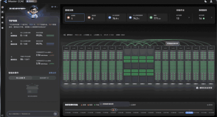
Task: Click the memory utilization 74.2% card
Action: tap(137, 17)
